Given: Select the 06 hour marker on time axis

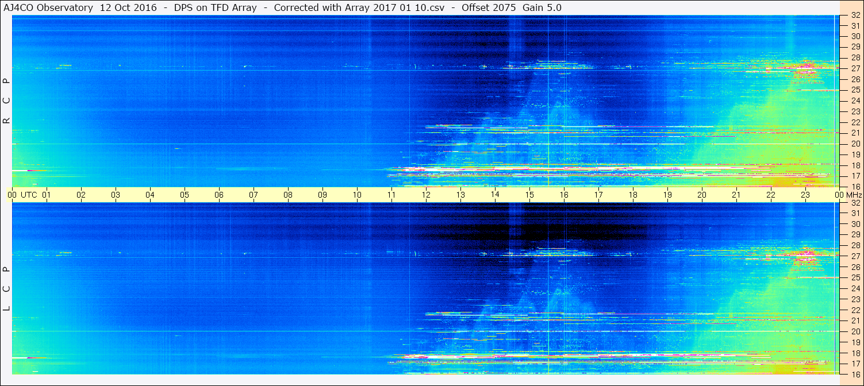Looking at the screenshot, I should click(x=219, y=195).
